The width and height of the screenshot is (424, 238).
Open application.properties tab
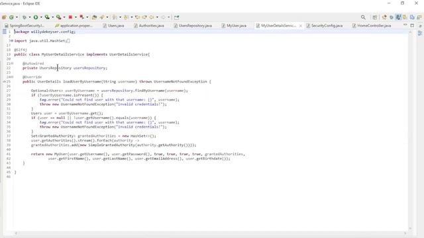[x=74, y=26]
